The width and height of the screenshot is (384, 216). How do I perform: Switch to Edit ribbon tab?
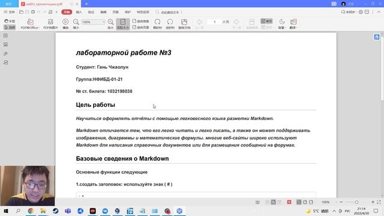click(103, 12)
